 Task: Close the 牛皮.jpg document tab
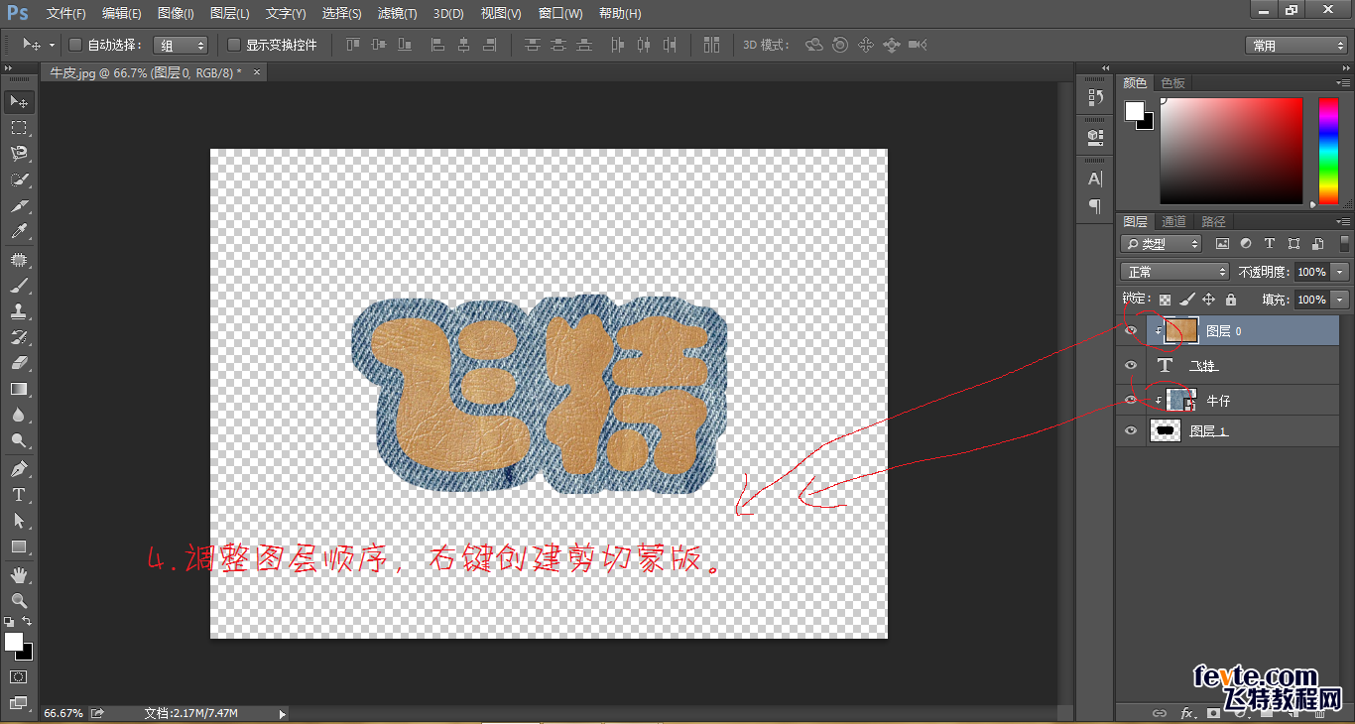point(257,72)
